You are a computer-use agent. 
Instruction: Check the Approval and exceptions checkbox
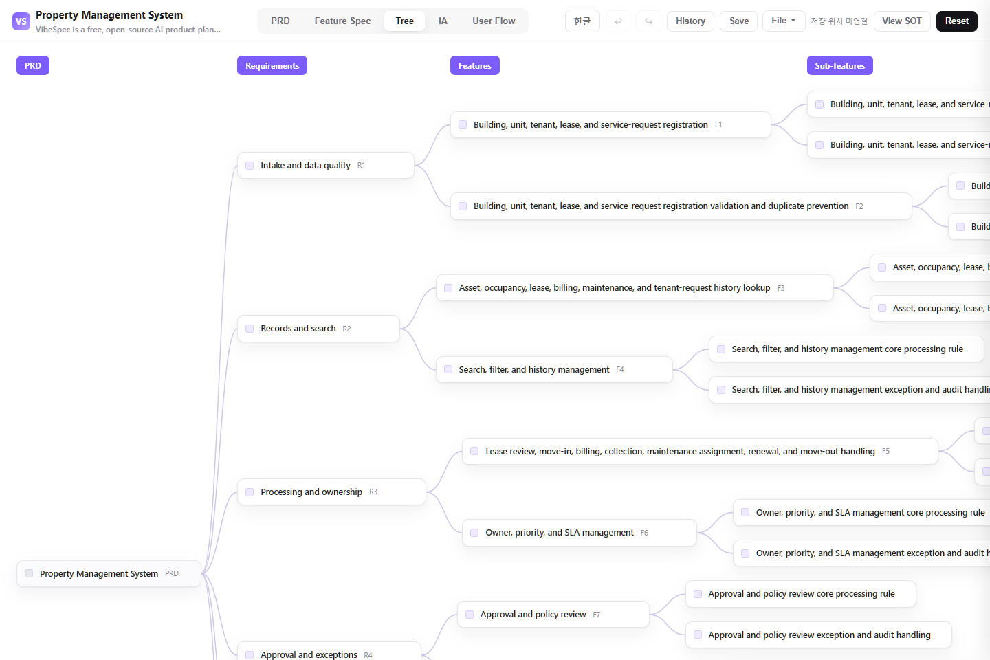250,655
